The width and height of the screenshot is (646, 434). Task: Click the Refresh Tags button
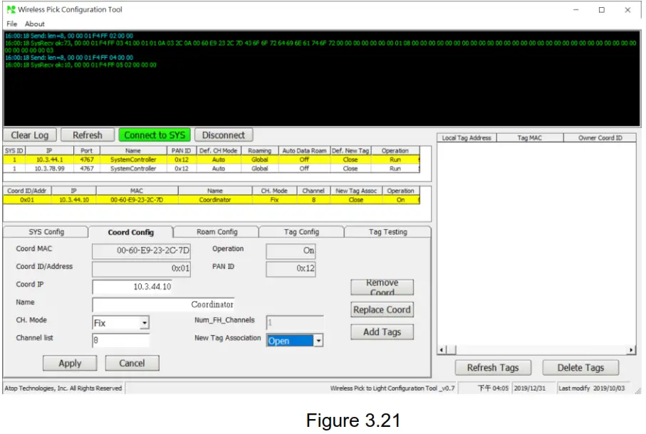(493, 367)
